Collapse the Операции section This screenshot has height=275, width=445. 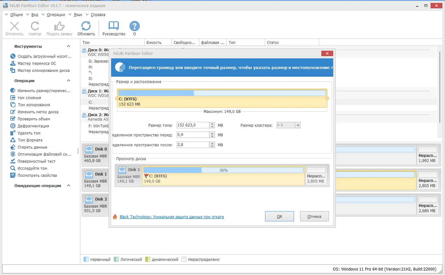[x=68, y=81]
